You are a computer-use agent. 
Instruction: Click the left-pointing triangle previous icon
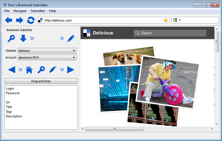tap(12, 70)
